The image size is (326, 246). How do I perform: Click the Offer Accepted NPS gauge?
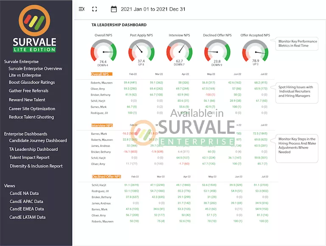point(255,52)
